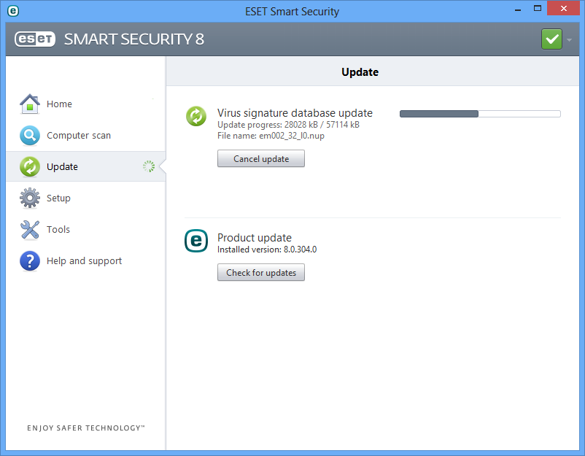
Task: Click the virus signature update refresh icon
Action: 196,116
